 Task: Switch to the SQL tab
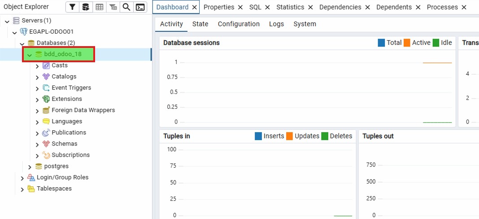click(255, 7)
